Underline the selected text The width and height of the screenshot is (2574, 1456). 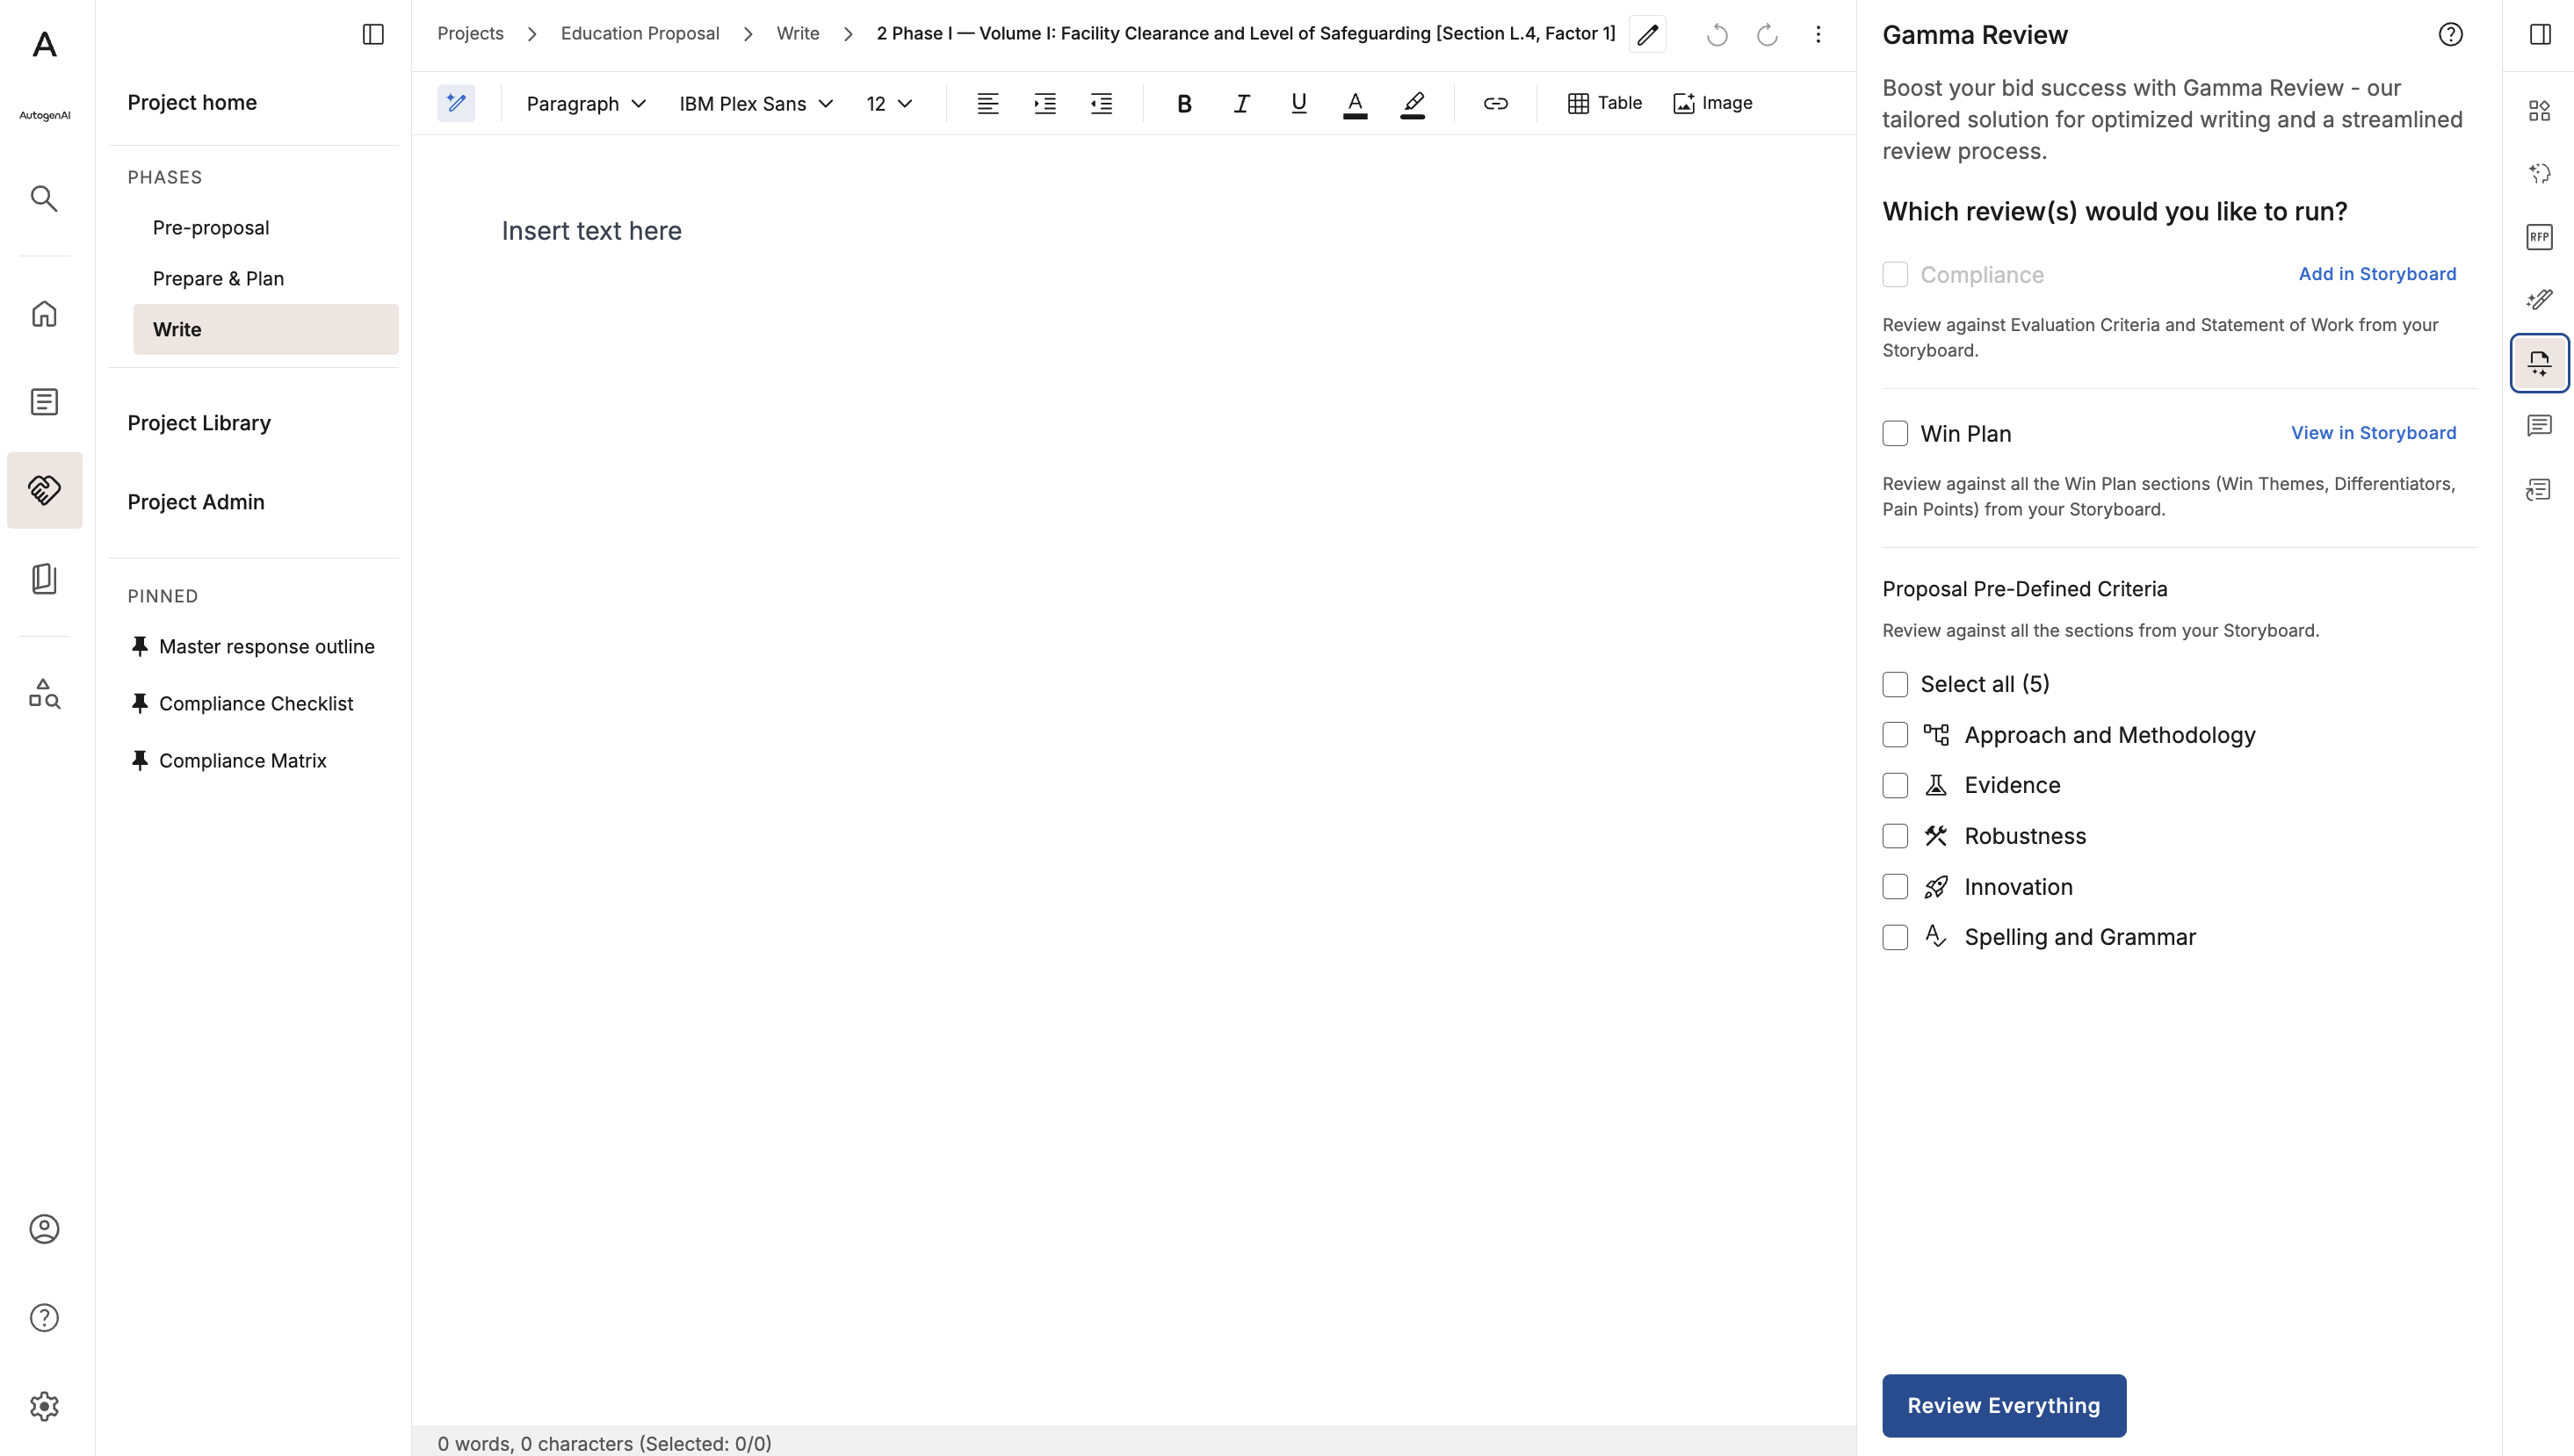click(1298, 103)
